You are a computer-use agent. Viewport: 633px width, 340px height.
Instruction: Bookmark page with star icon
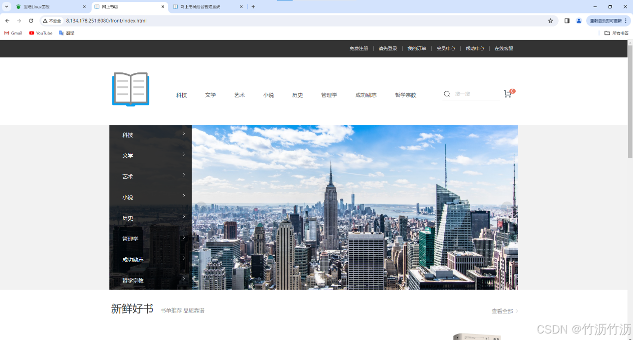551,21
